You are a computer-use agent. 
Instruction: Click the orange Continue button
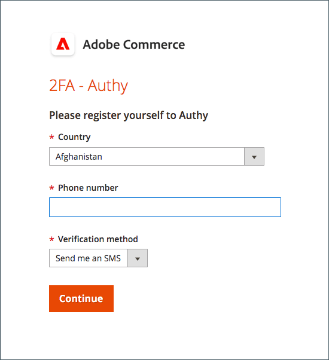[81, 298]
